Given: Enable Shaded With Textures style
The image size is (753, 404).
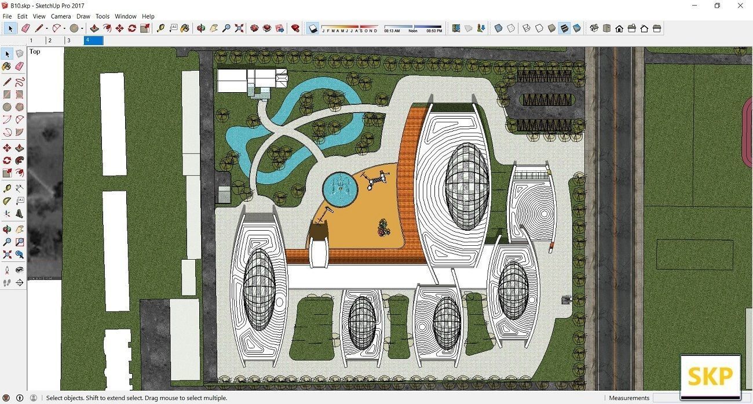Looking at the screenshot, I should click(x=565, y=28).
